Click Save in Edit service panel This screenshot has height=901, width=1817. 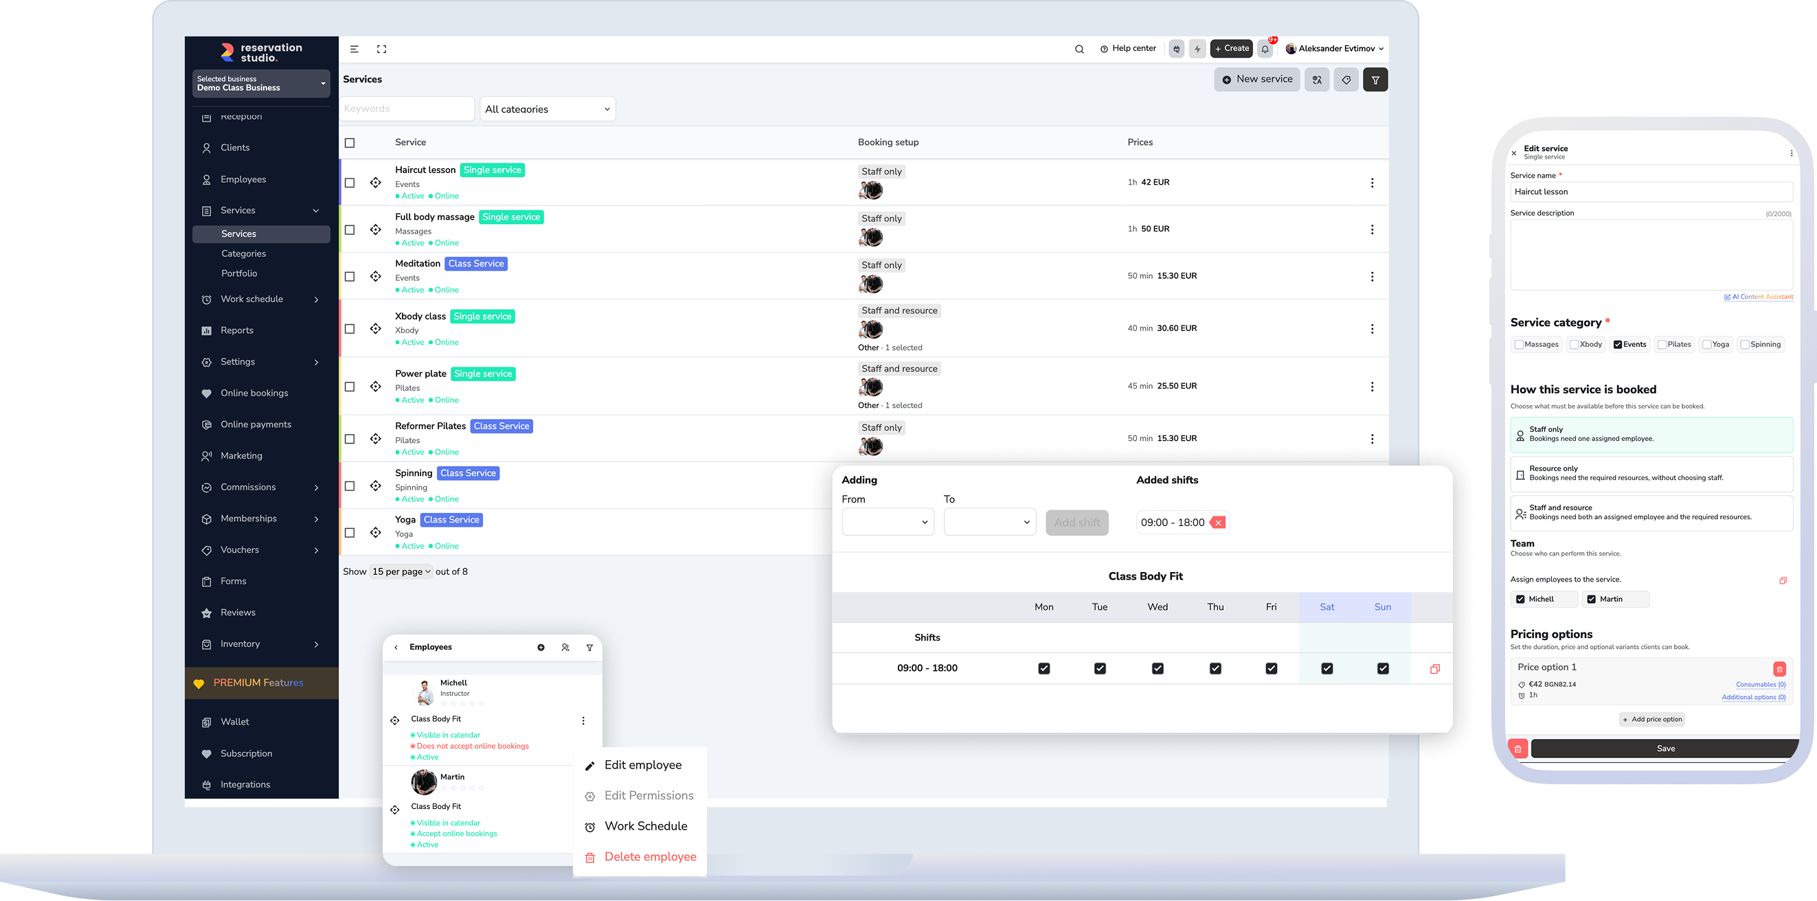pyautogui.click(x=1665, y=749)
